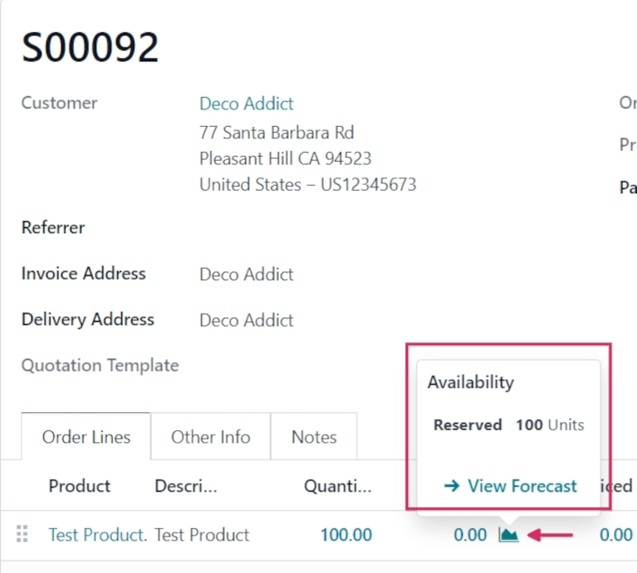Switch to the Other Info tab
This screenshot has width=637, height=573.
211,437
